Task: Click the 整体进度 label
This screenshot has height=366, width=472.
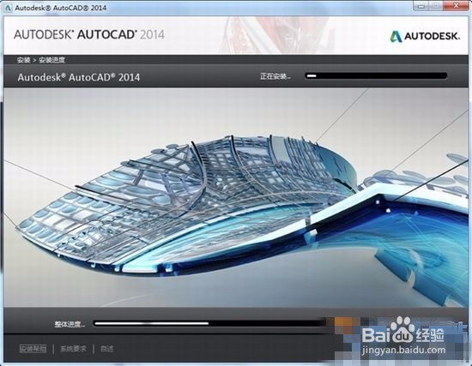Action: point(70,324)
